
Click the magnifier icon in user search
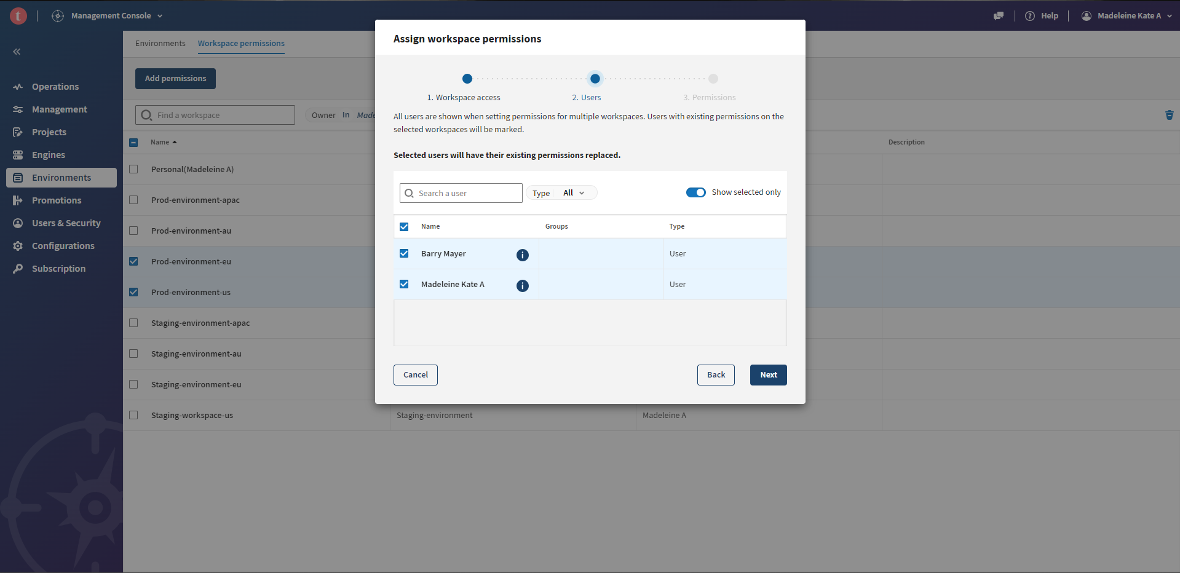pos(410,193)
